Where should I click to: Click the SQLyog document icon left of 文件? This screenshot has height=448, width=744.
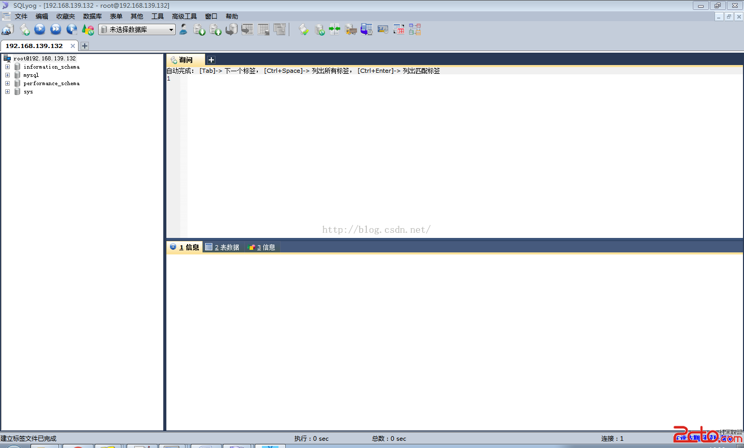[6, 16]
